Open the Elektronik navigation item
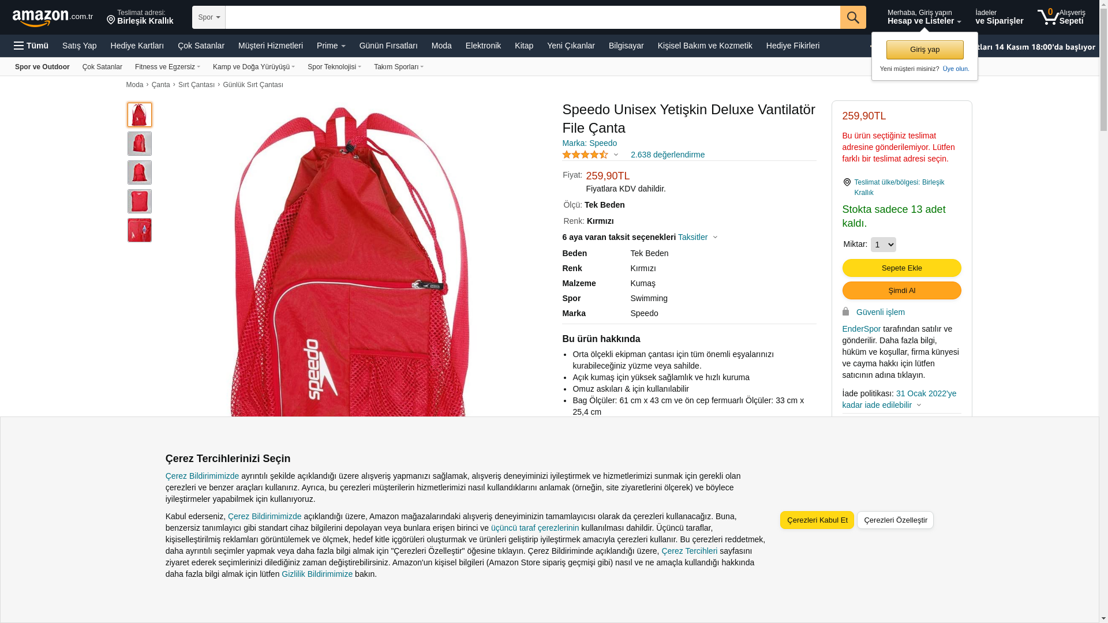Viewport: 1108px width, 623px height. tap(483, 46)
